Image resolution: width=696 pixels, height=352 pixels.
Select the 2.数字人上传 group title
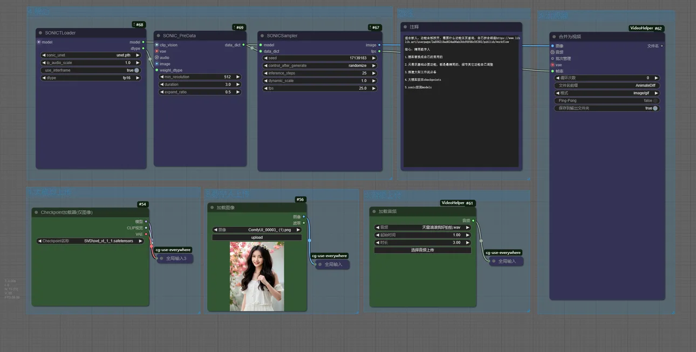(x=227, y=194)
